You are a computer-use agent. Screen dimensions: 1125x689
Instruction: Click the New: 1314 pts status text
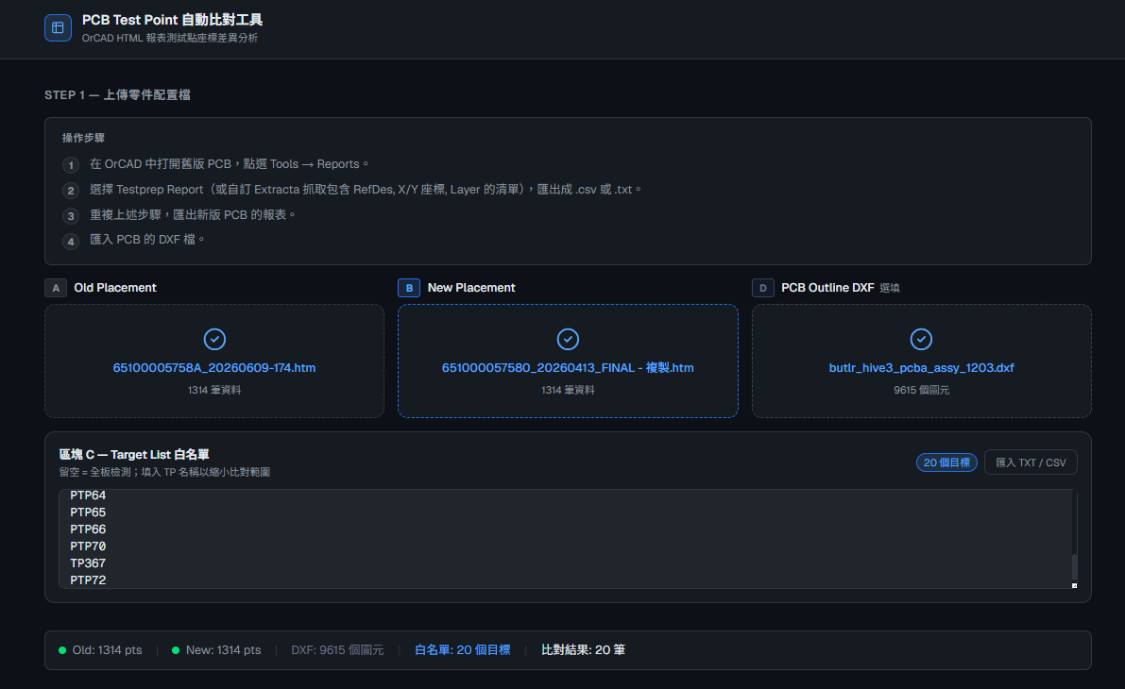pos(223,650)
